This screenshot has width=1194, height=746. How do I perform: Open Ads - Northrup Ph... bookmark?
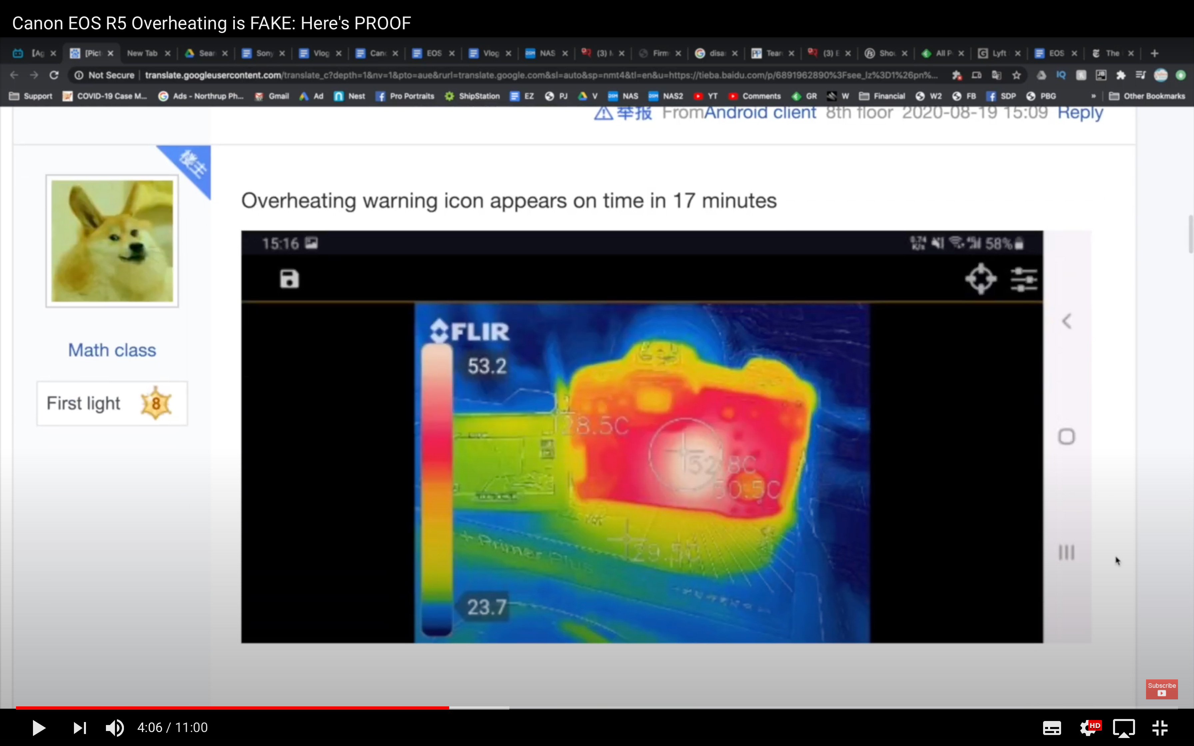point(201,96)
